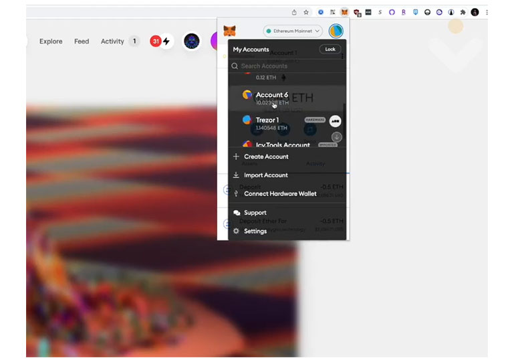Click the 0.12 ETH balance row
This screenshot has width=510, height=362.
pyautogui.click(x=286, y=78)
